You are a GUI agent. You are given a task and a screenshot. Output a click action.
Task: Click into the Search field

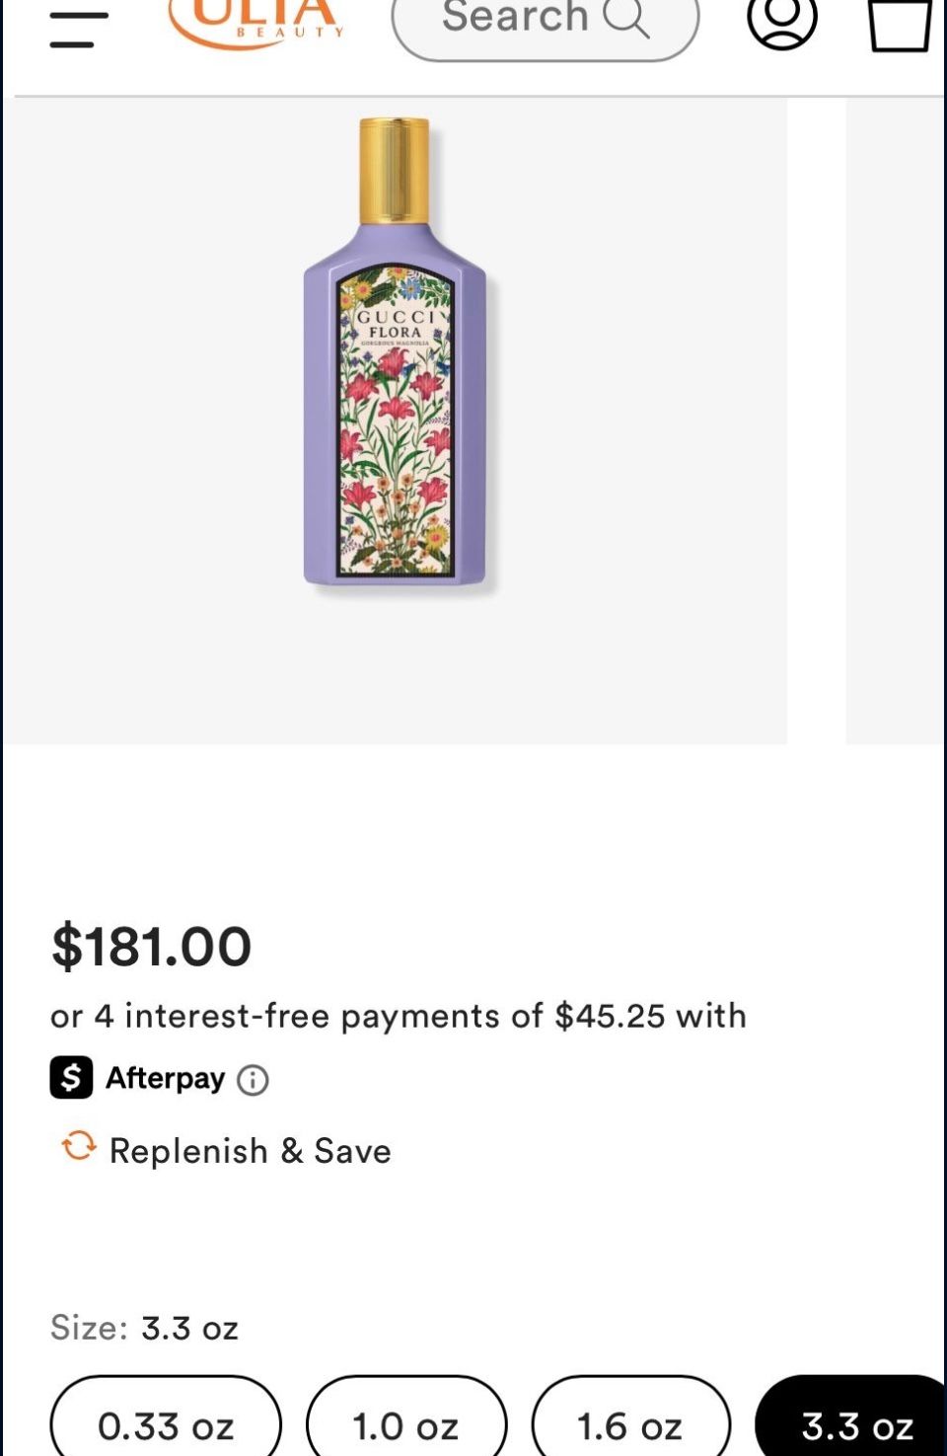click(x=515, y=19)
